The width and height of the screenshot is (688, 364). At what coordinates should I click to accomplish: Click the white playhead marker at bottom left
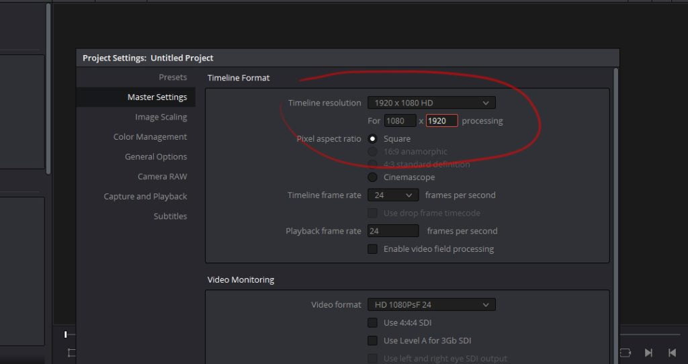tap(65, 334)
